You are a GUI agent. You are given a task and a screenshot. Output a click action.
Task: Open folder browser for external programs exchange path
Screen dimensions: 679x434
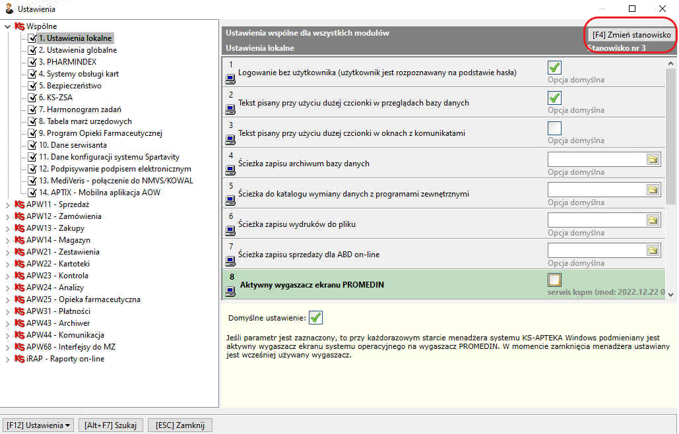point(653,190)
